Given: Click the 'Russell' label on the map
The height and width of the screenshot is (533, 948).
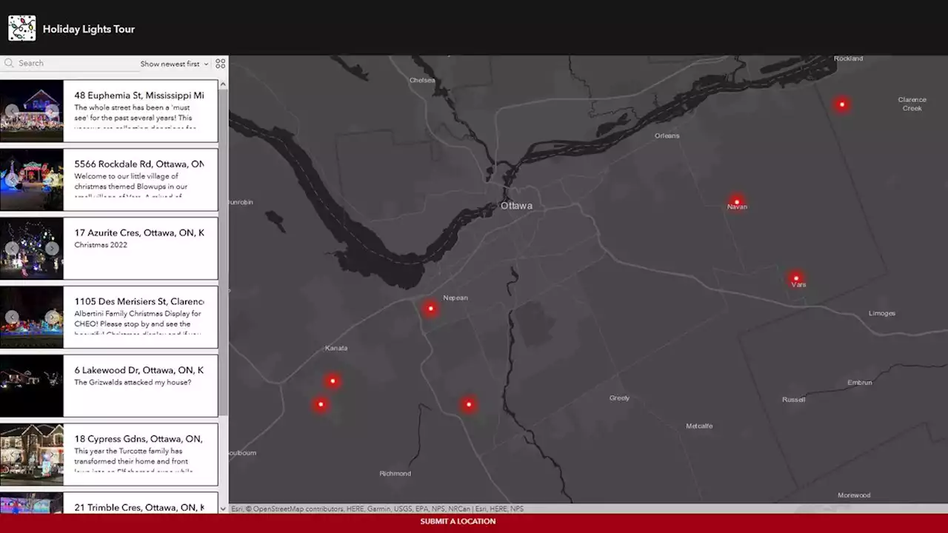Looking at the screenshot, I should click(793, 400).
